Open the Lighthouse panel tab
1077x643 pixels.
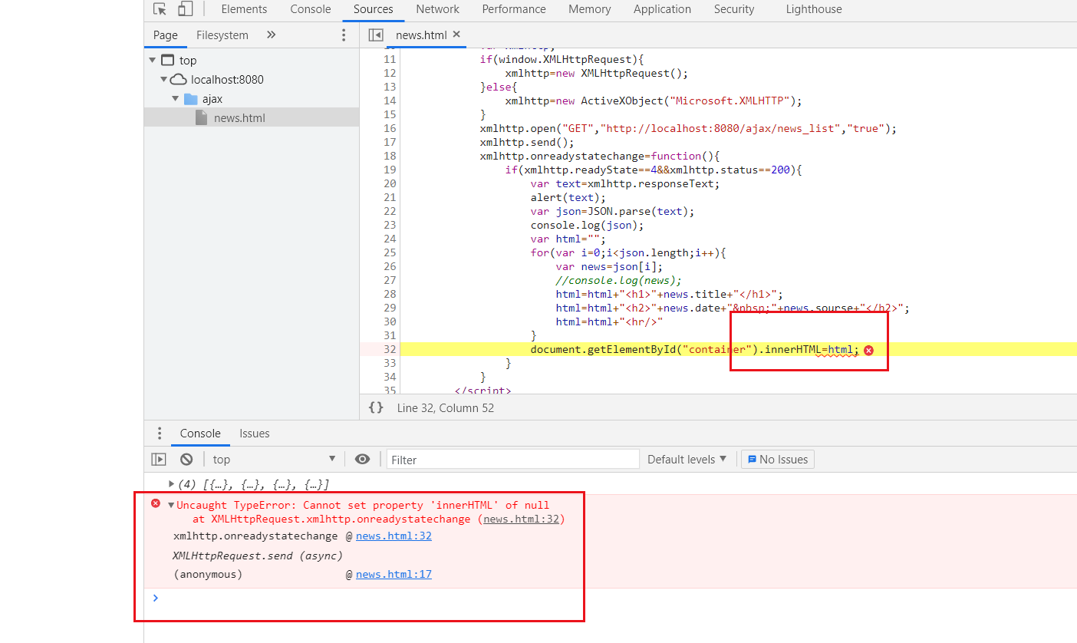pyautogui.click(x=814, y=9)
